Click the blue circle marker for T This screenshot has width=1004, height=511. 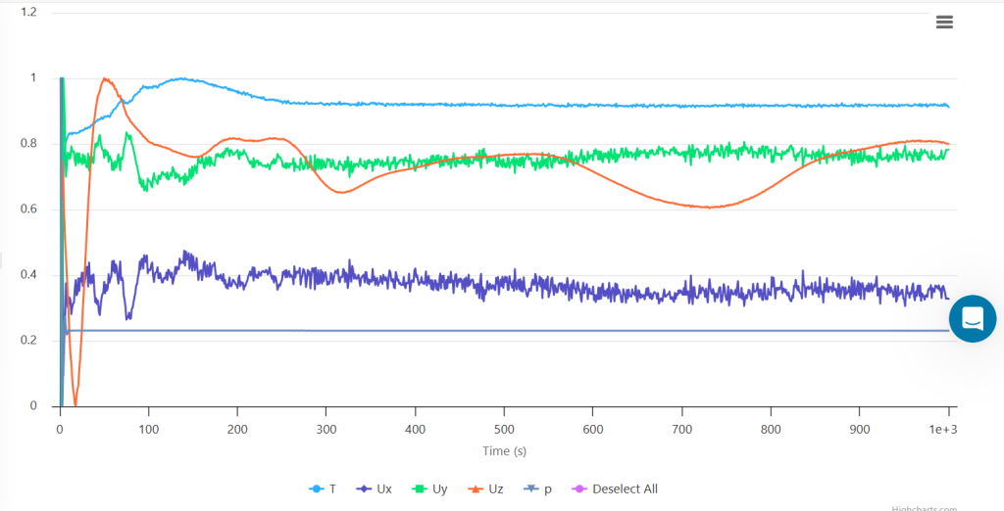click(x=316, y=488)
